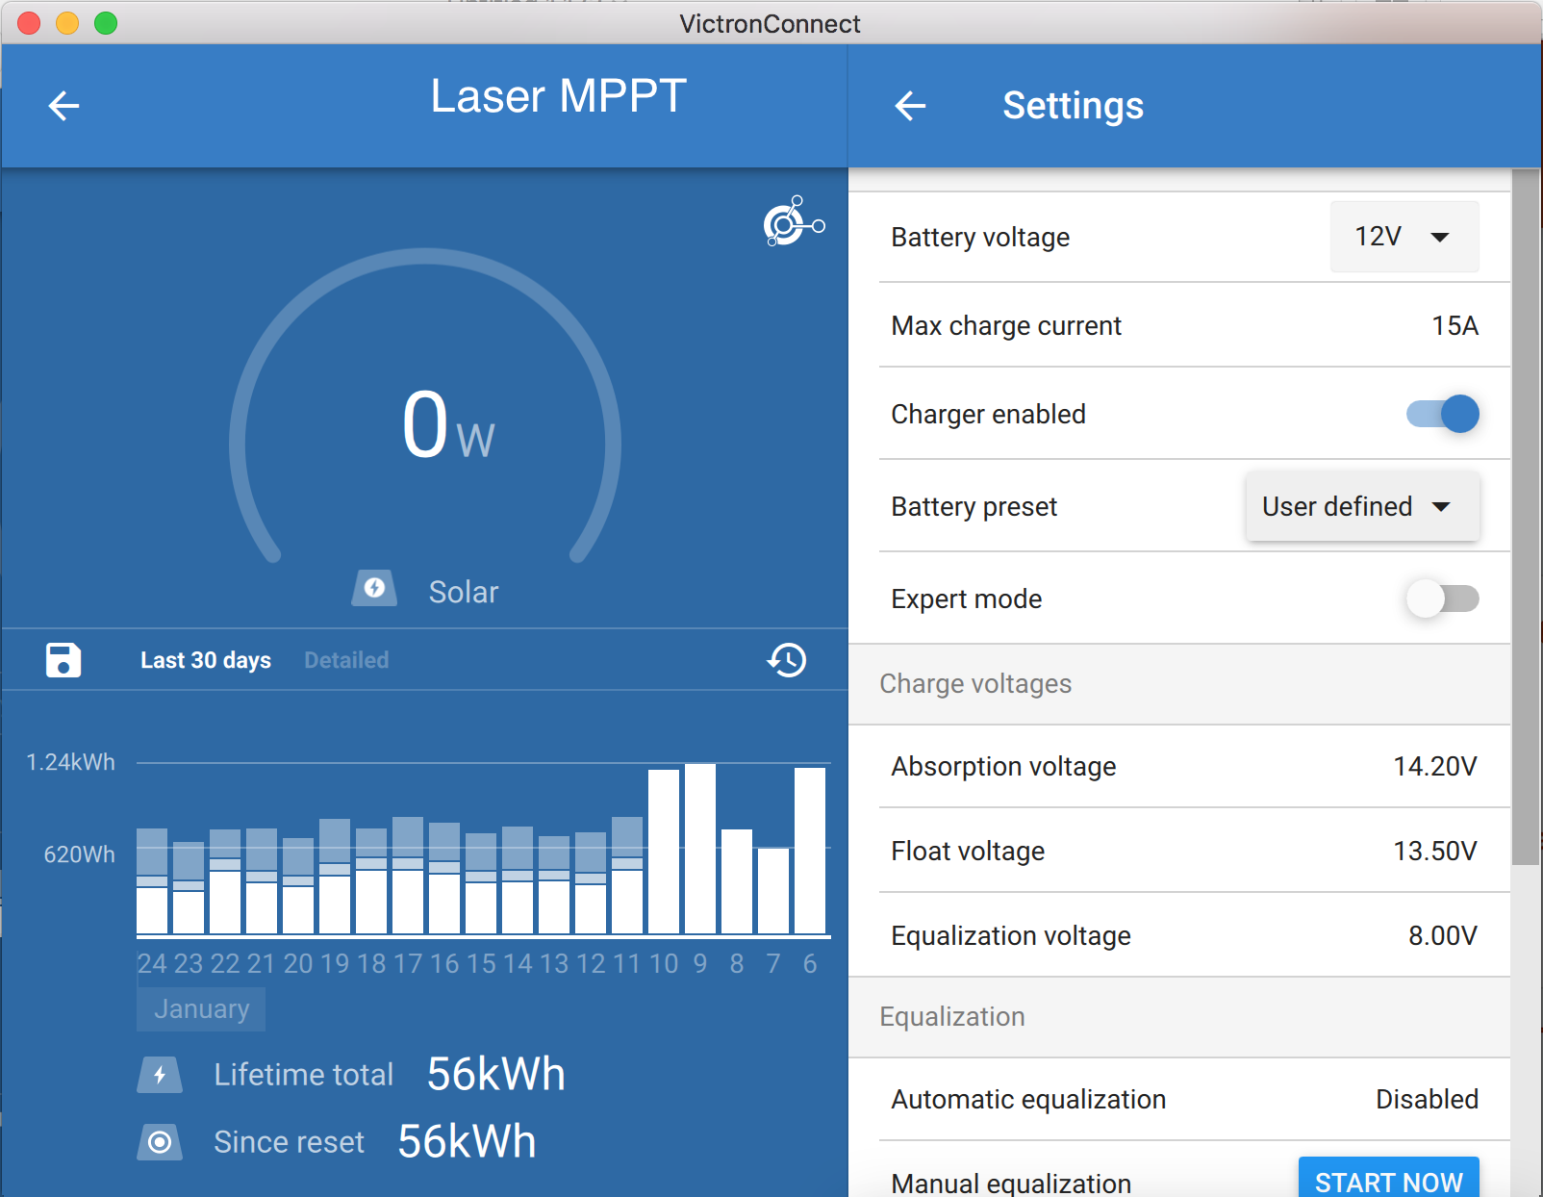Switch to the Last 30 days tab
This screenshot has width=1543, height=1197.
(x=206, y=660)
